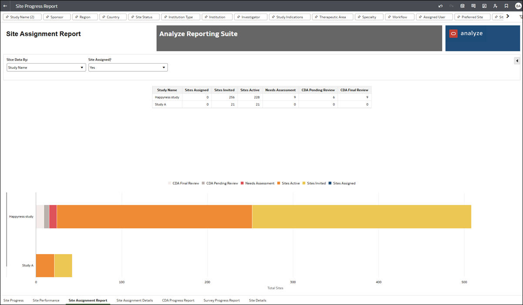Click the Happyness study chart axis label
This screenshot has width=523, height=305.
tap(21, 216)
